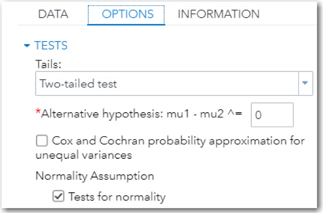323x213 pixels.
Task: Click the Tails: field label
Action: [x=48, y=64]
